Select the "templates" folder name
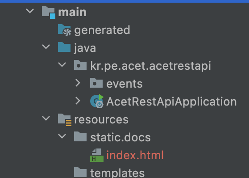The image size is (249, 178). tap(117, 173)
